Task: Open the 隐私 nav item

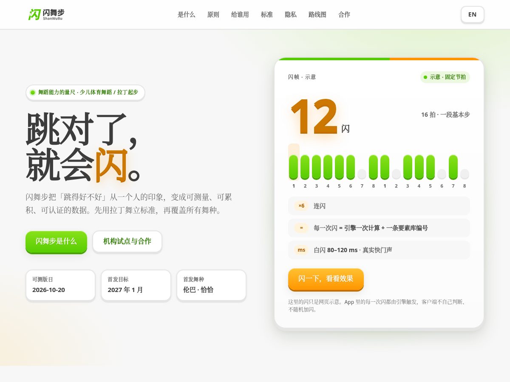Action: [290, 14]
